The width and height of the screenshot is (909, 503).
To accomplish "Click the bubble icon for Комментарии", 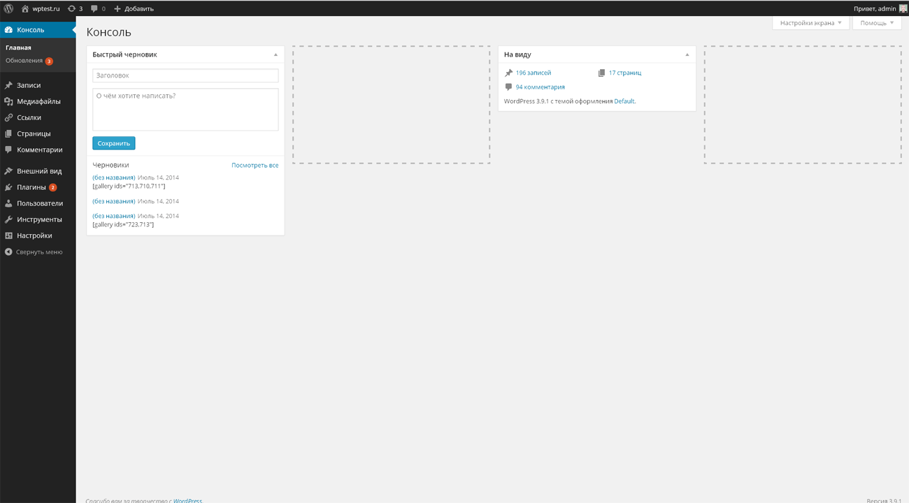I will click(8, 150).
